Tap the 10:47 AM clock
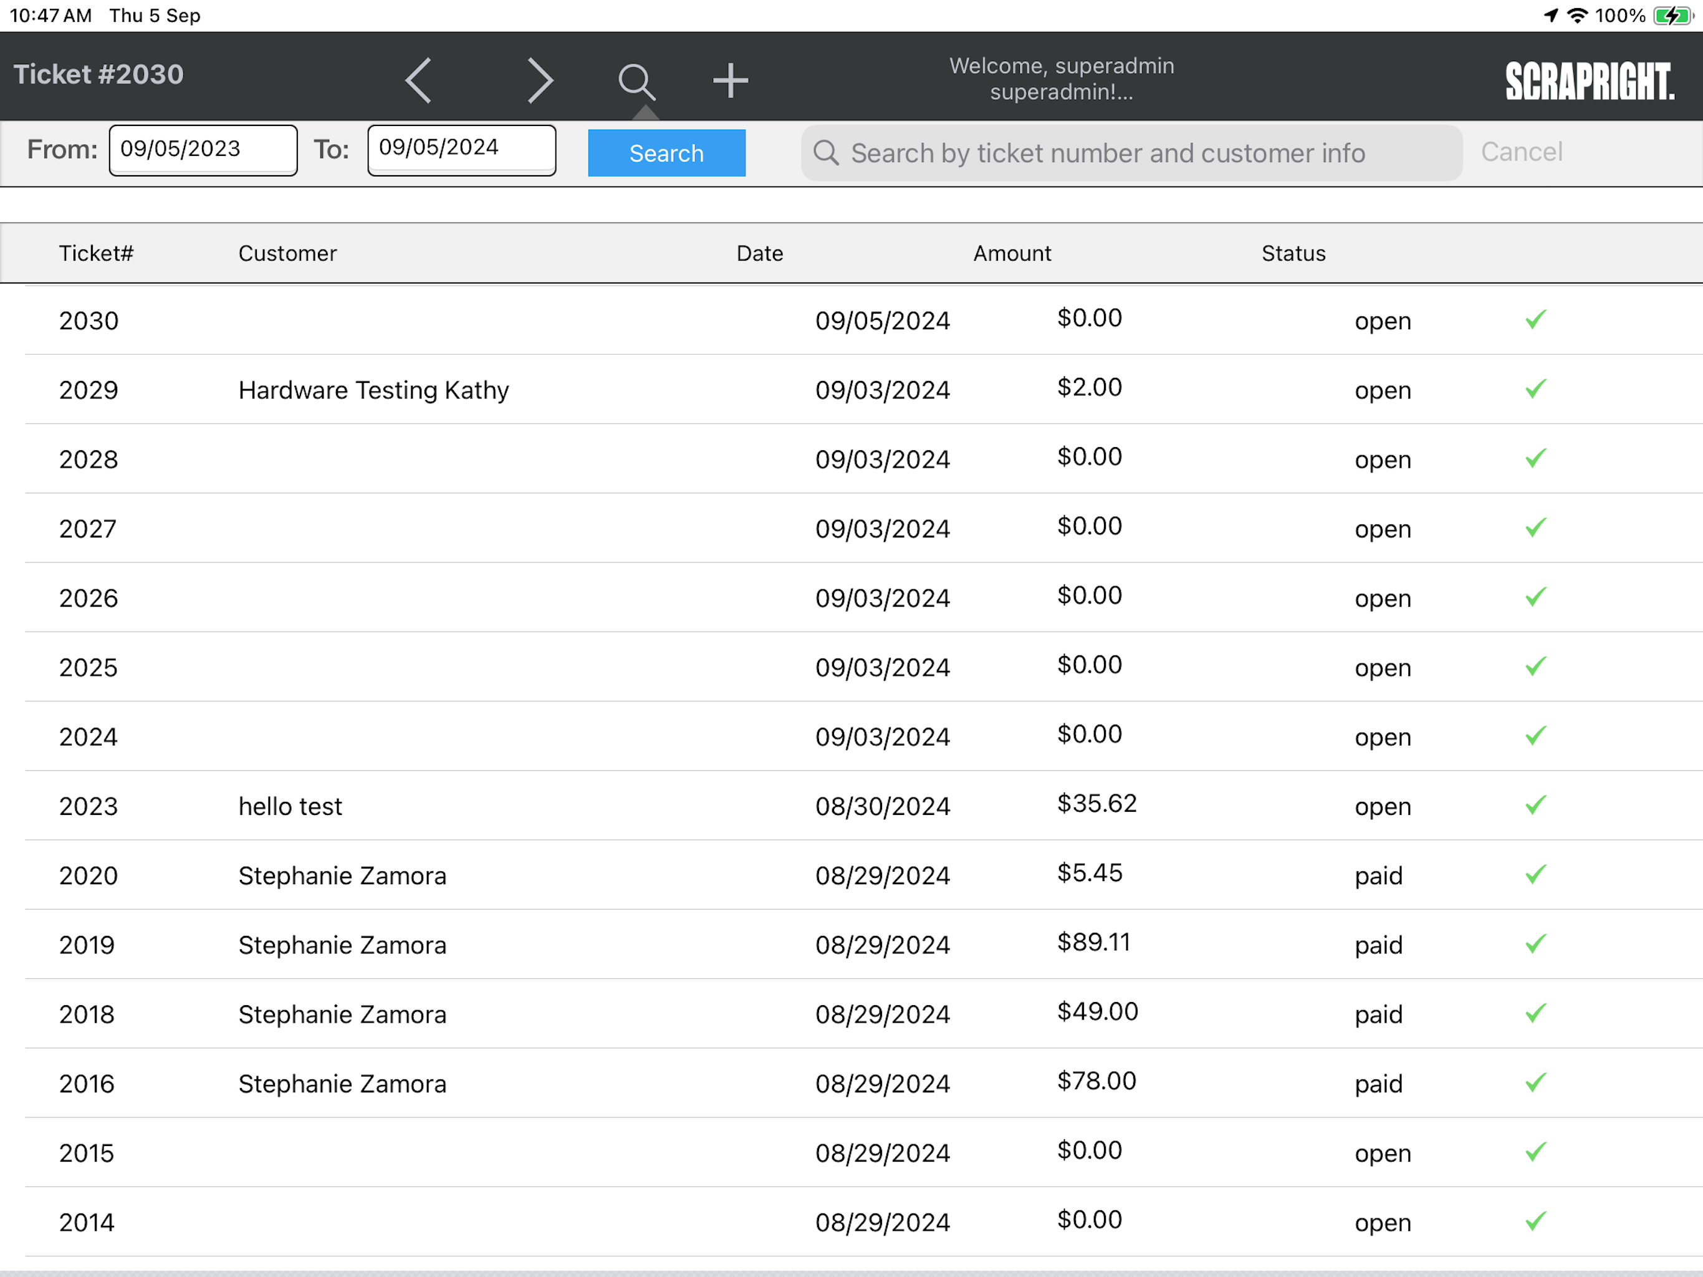Screen dimensions: 1703x1277 (50, 16)
